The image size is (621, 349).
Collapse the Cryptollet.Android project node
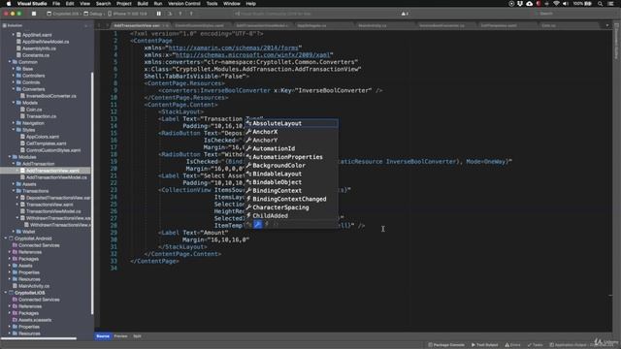pyautogui.click(x=6, y=238)
